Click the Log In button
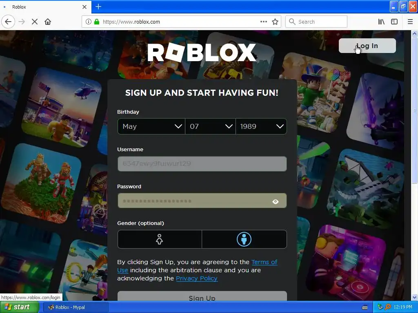The height and width of the screenshot is (313, 418). tap(367, 46)
